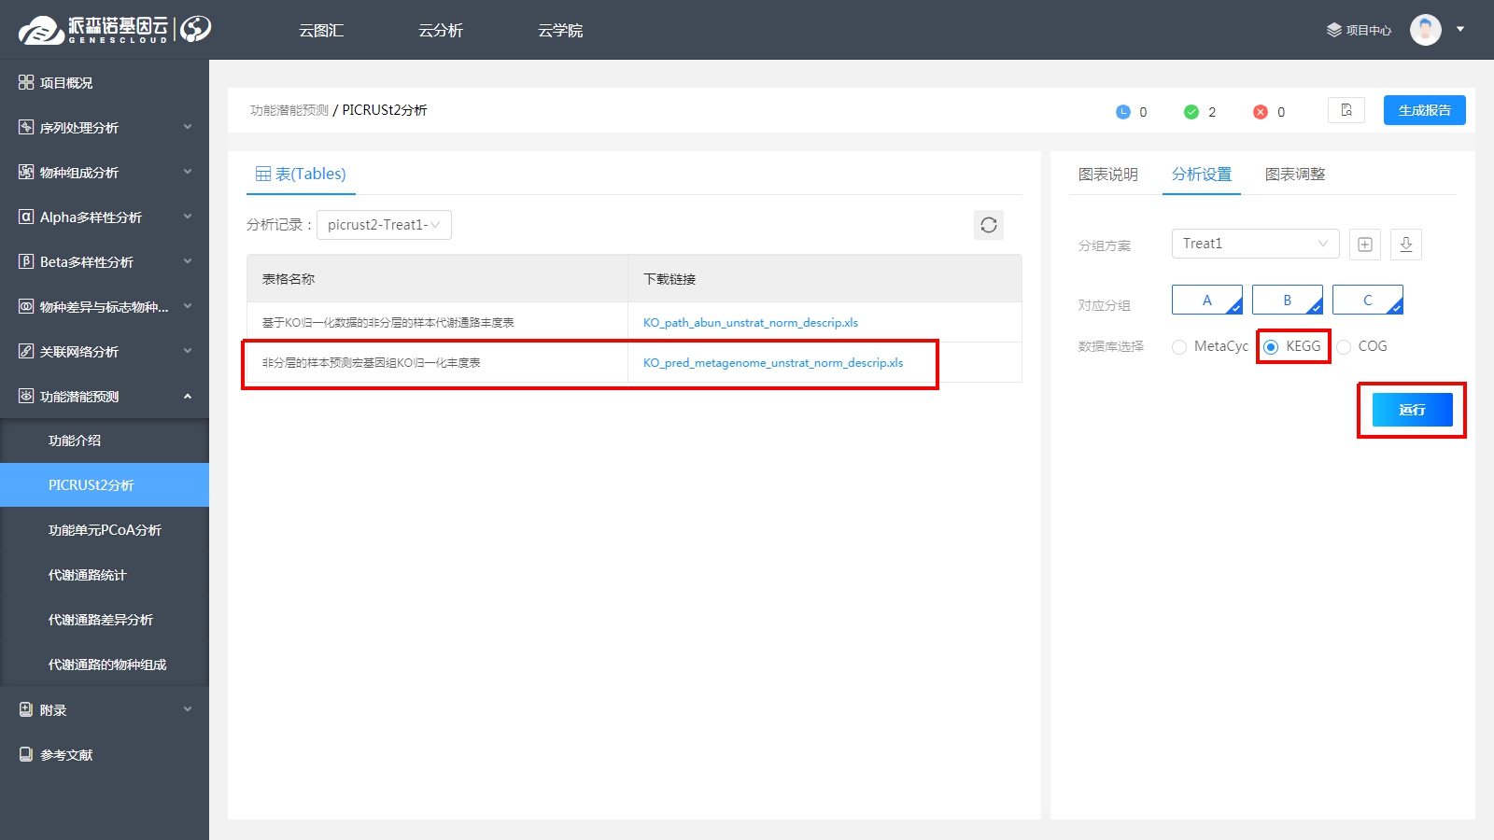The image size is (1494, 840).
Task: Open the 代谢通路差异分析 sidebar item
Action: tap(105, 620)
